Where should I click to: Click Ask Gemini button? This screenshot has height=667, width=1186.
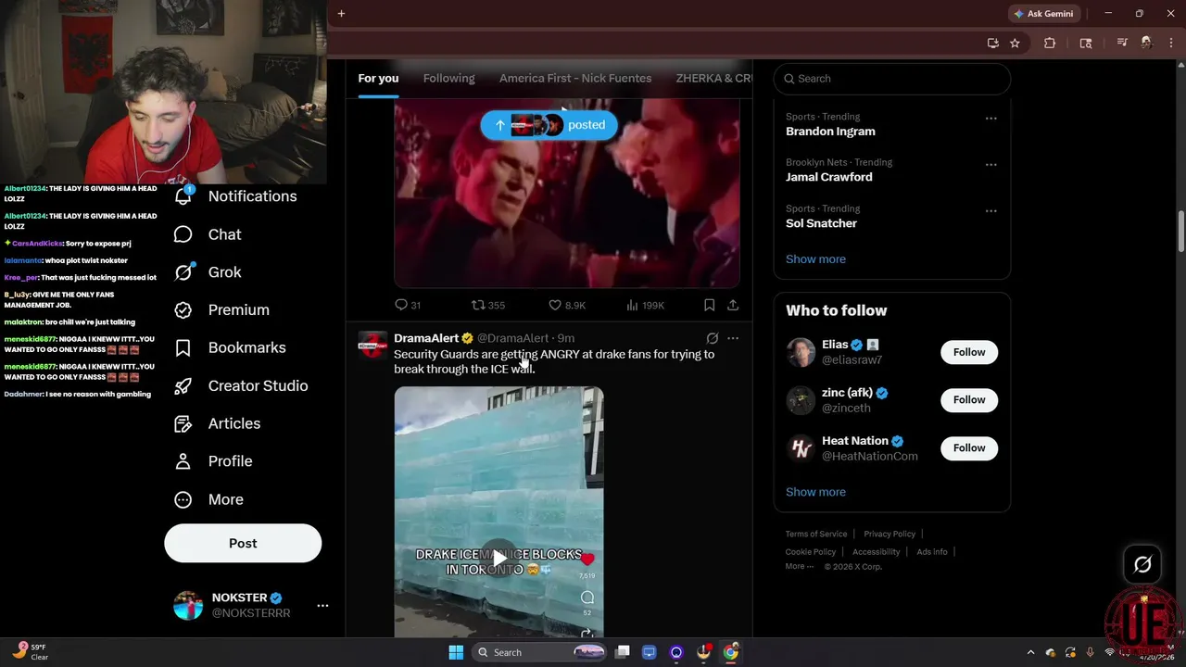[1043, 14]
